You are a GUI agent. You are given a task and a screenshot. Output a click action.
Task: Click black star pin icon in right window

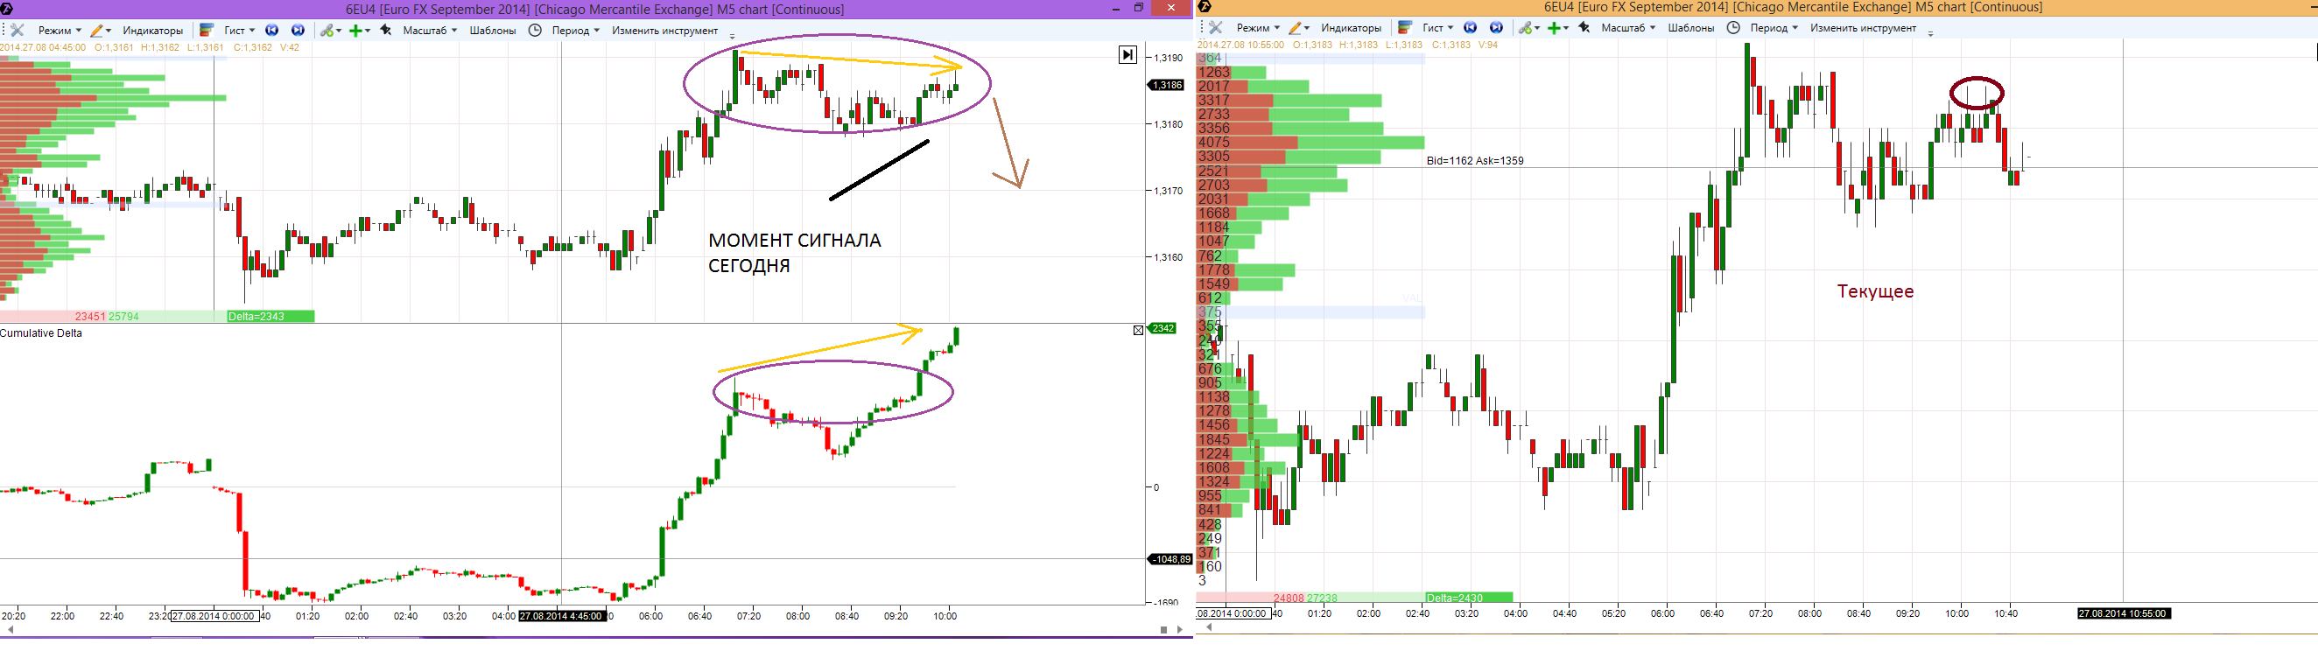[1584, 28]
